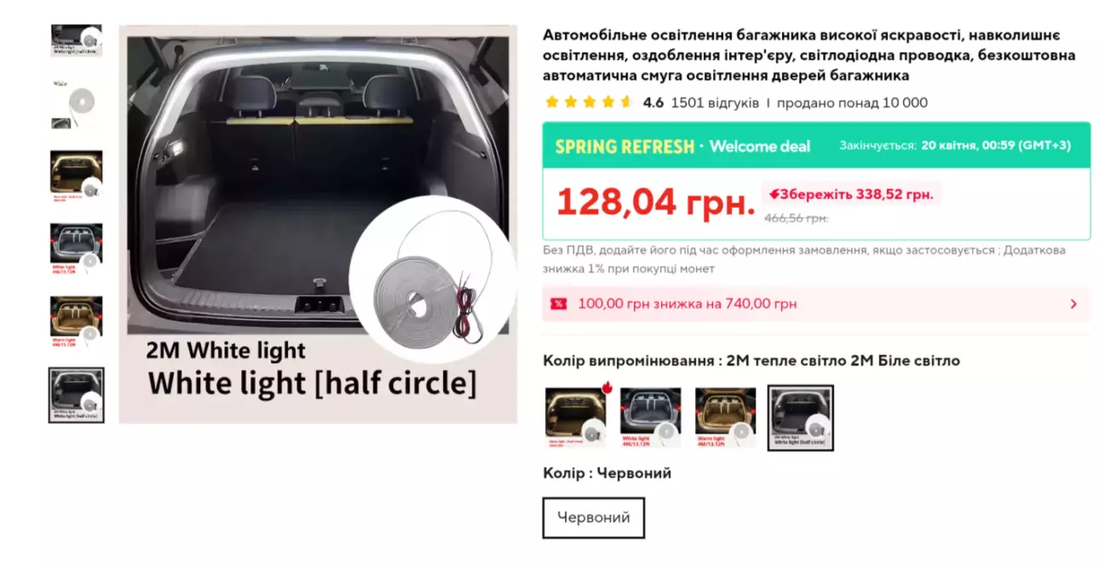This screenshot has height=563, width=1104.
Task: Choose the Warm light 4M emission color variant swatch
Action: click(x=726, y=417)
